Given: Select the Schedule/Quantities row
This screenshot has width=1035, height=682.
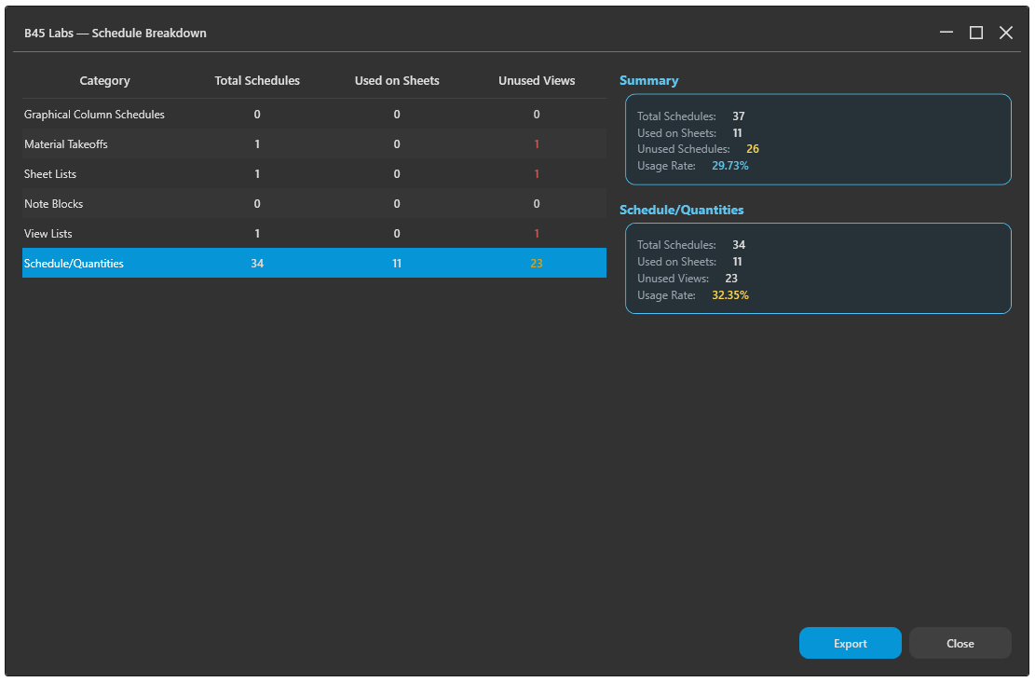Looking at the screenshot, I should point(314,263).
